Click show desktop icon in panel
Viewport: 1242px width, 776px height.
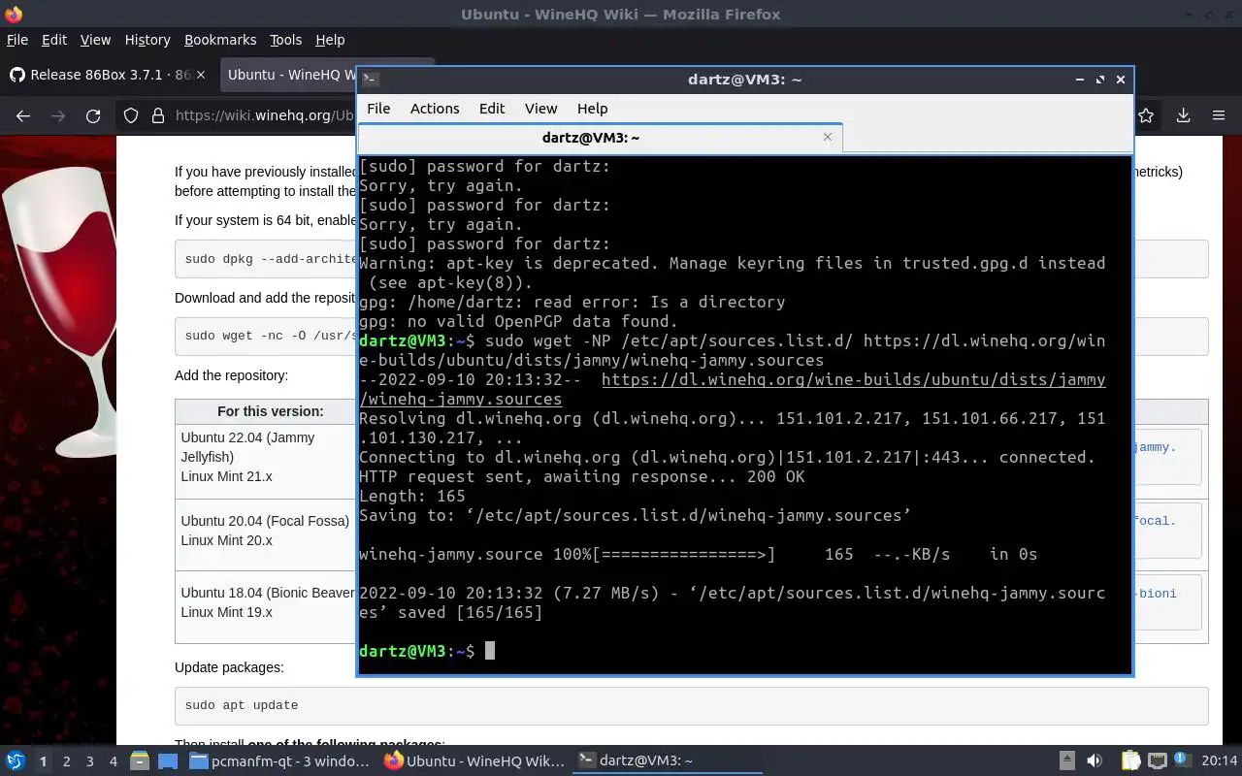click(x=167, y=760)
